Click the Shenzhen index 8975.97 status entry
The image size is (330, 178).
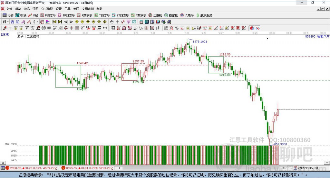tap(87, 168)
